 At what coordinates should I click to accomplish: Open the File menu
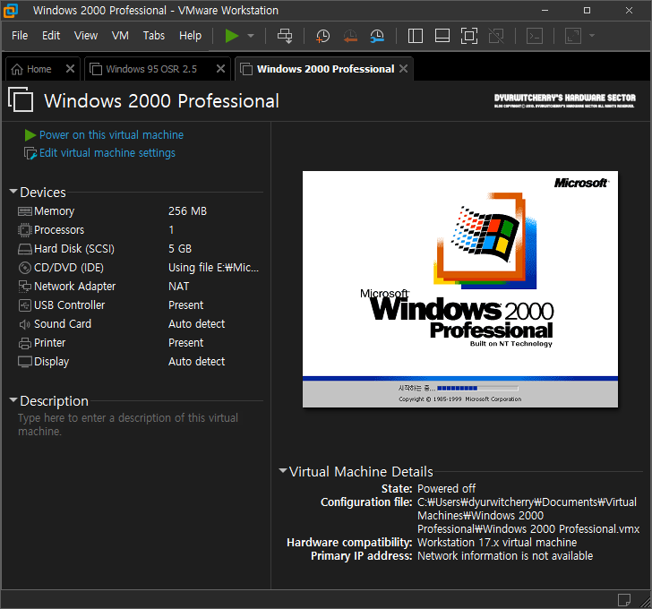pos(20,36)
